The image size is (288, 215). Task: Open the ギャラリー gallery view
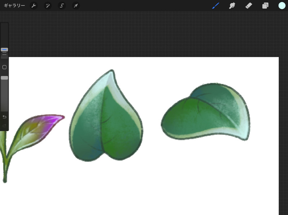pyautogui.click(x=14, y=6)
